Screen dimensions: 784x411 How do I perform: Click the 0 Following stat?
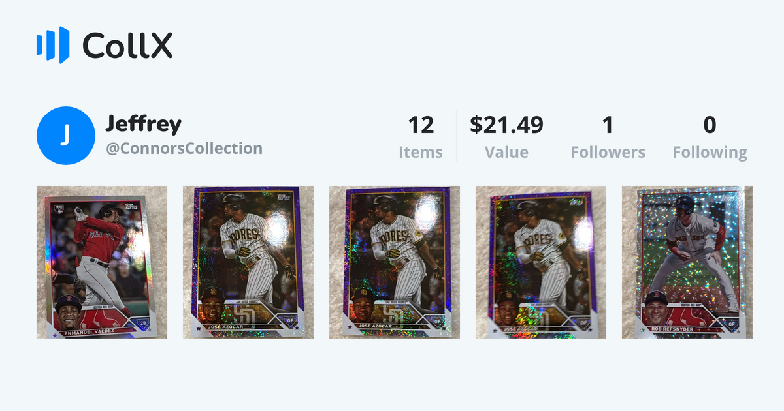710,125
